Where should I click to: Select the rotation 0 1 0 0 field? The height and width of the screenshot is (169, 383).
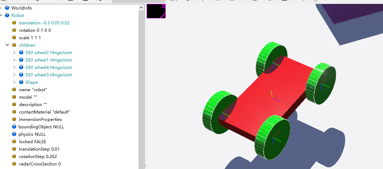click(35, 30)
